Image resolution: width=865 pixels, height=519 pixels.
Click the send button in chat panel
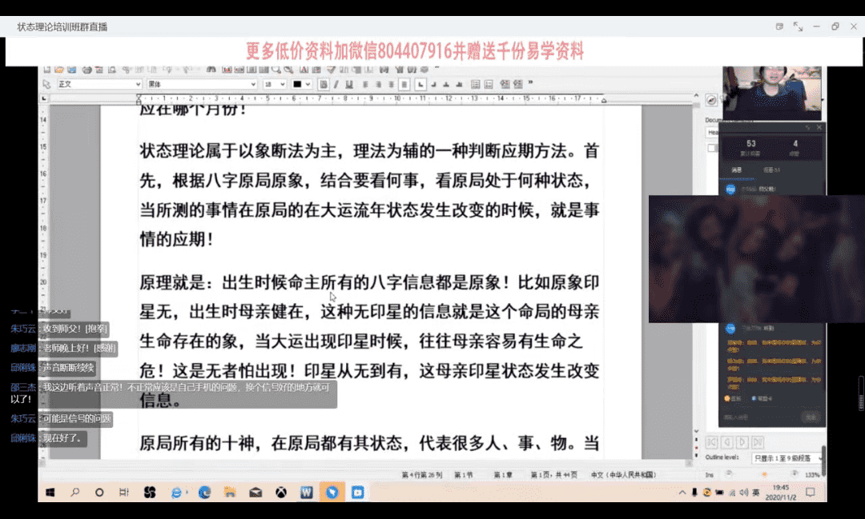pyautogui.click(x=811, y=417)
